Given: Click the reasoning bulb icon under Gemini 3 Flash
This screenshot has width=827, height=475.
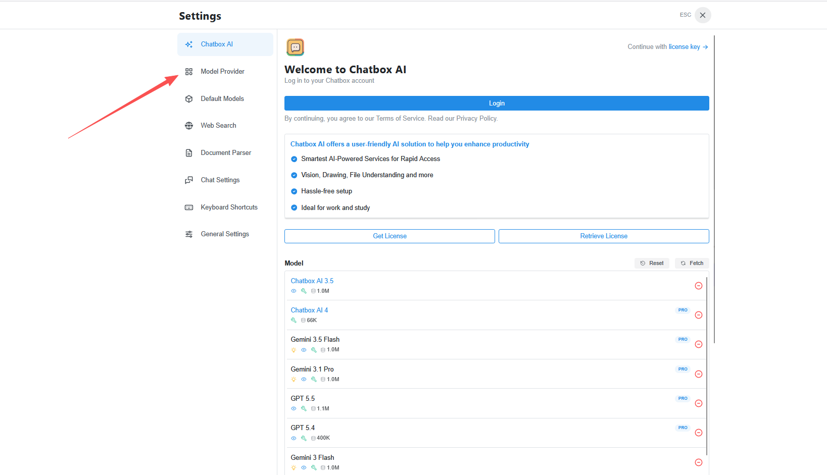Looking at the screenshot, I should (x=294, y=468).
